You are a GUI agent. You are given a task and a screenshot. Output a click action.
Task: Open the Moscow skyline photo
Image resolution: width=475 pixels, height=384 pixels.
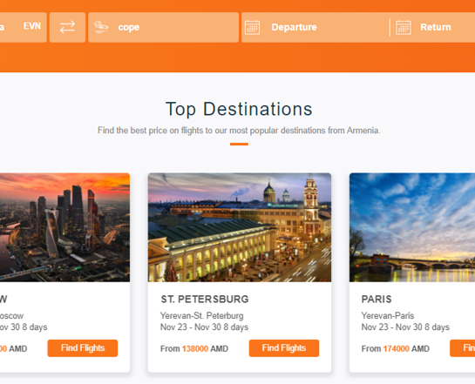tap(64, 227)
